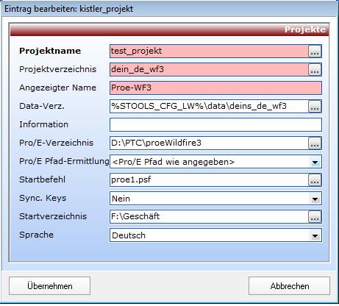This screenshot has height=306, width=339.
Task: Click the Startverzeichnis F:\Geschäft field
Action: click(x=209, y=217)
